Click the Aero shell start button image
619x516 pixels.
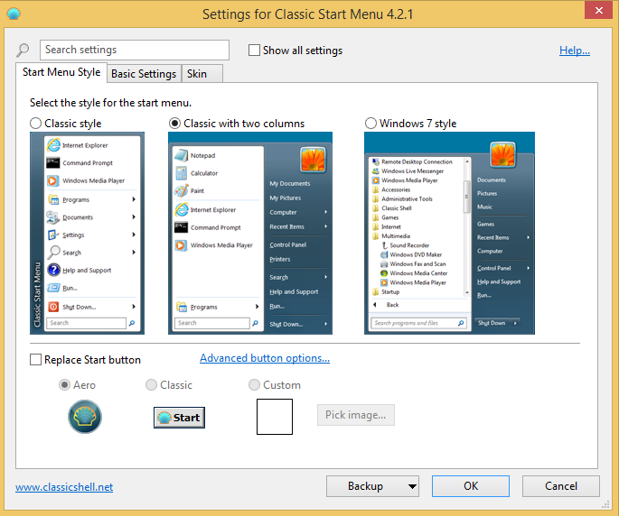click(x=85, y=417)
